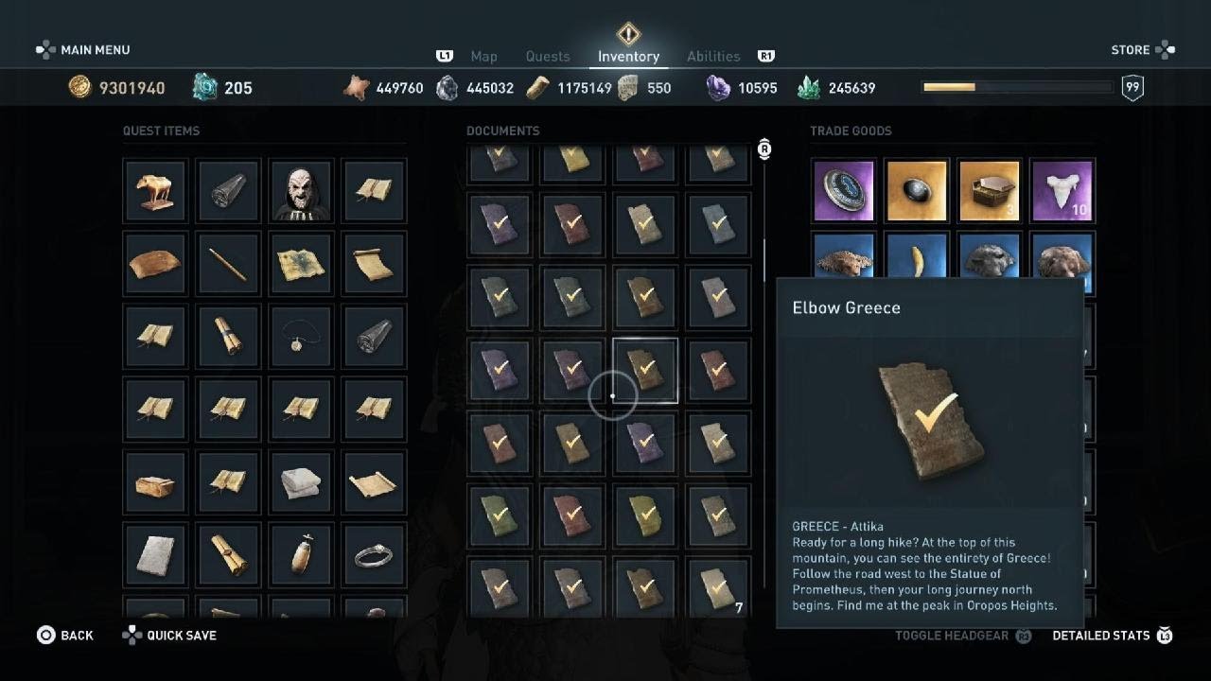Select the pendant necklace quest item
1211x681 pixels.
pyautogui.click(x=302, y=336)
